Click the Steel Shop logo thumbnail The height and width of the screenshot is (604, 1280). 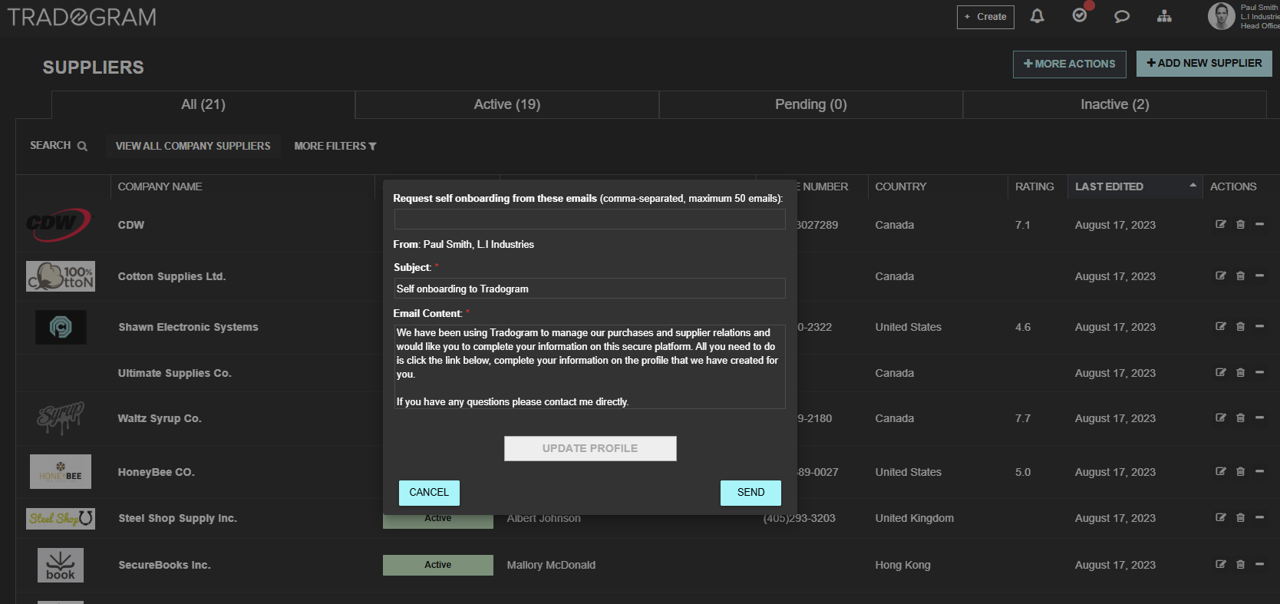(x=61, y=519)
